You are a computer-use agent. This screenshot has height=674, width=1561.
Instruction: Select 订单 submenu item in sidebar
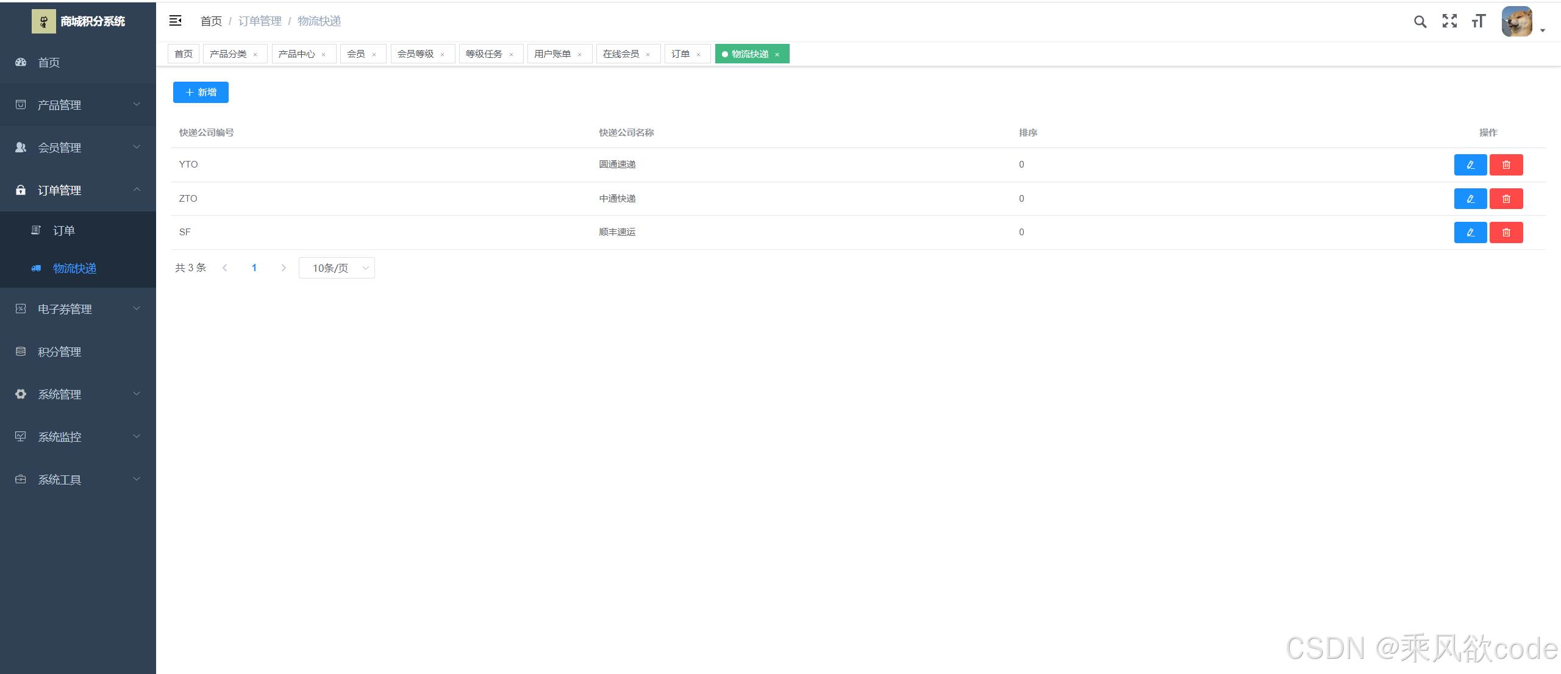[x=64, y=230]
